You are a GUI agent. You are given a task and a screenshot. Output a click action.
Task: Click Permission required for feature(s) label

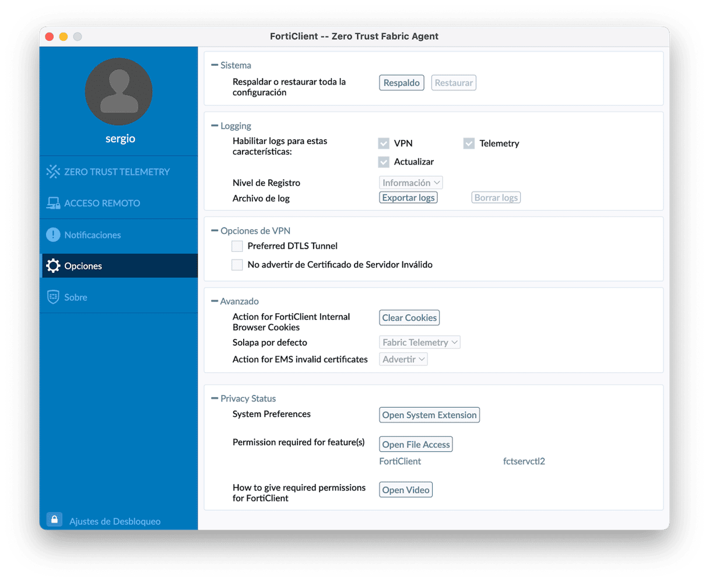[x=299, y=442]
